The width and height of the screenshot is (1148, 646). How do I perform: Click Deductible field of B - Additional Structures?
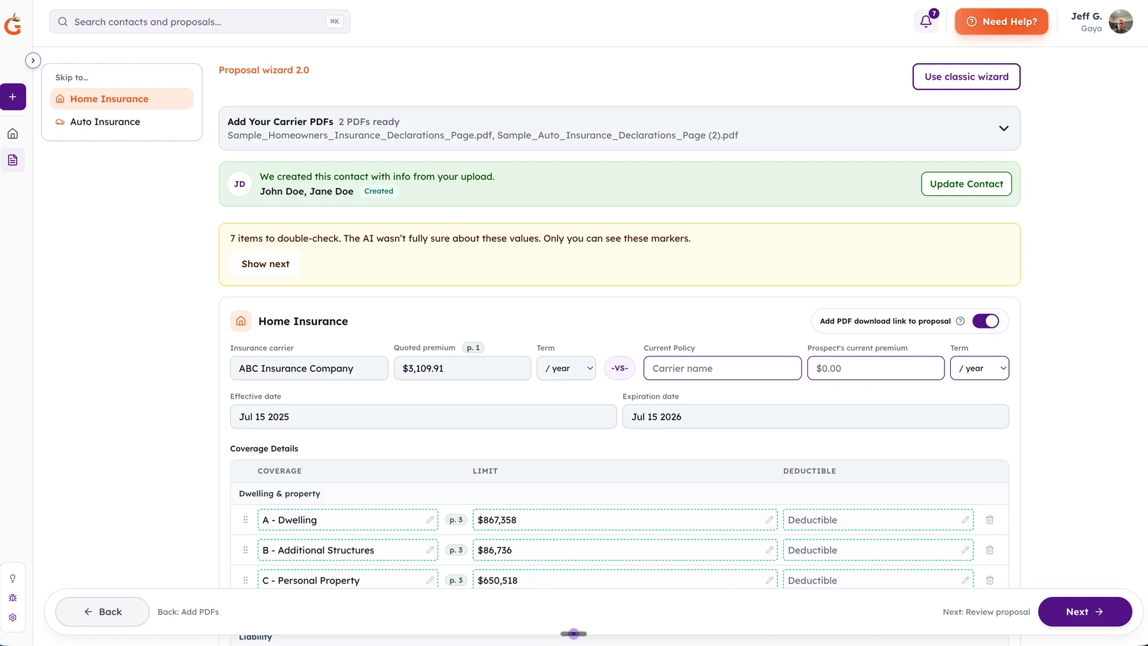coord(878,550)
